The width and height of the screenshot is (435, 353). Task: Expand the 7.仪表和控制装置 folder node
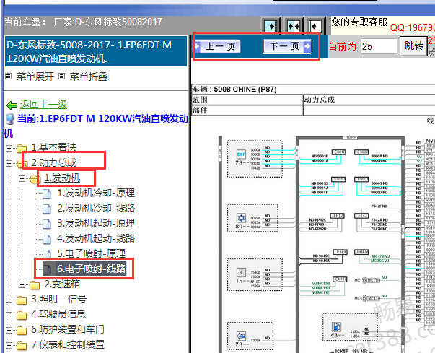9,345
